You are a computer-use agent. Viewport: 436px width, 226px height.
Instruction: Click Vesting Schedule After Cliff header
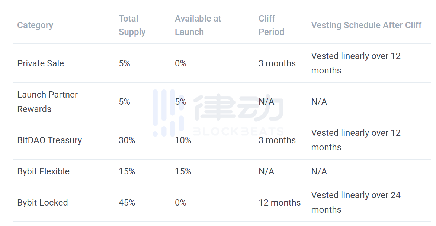click(366, 25)
